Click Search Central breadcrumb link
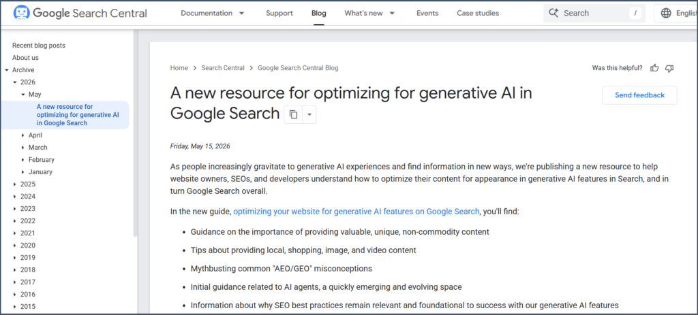 pos(223,68)
